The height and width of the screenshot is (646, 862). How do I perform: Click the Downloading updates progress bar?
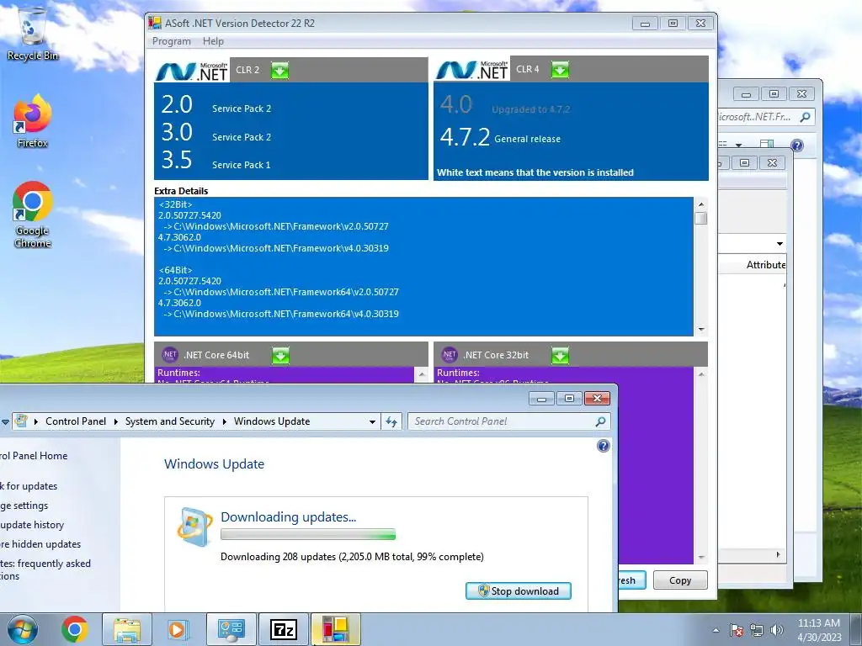(x=308, y=534)
